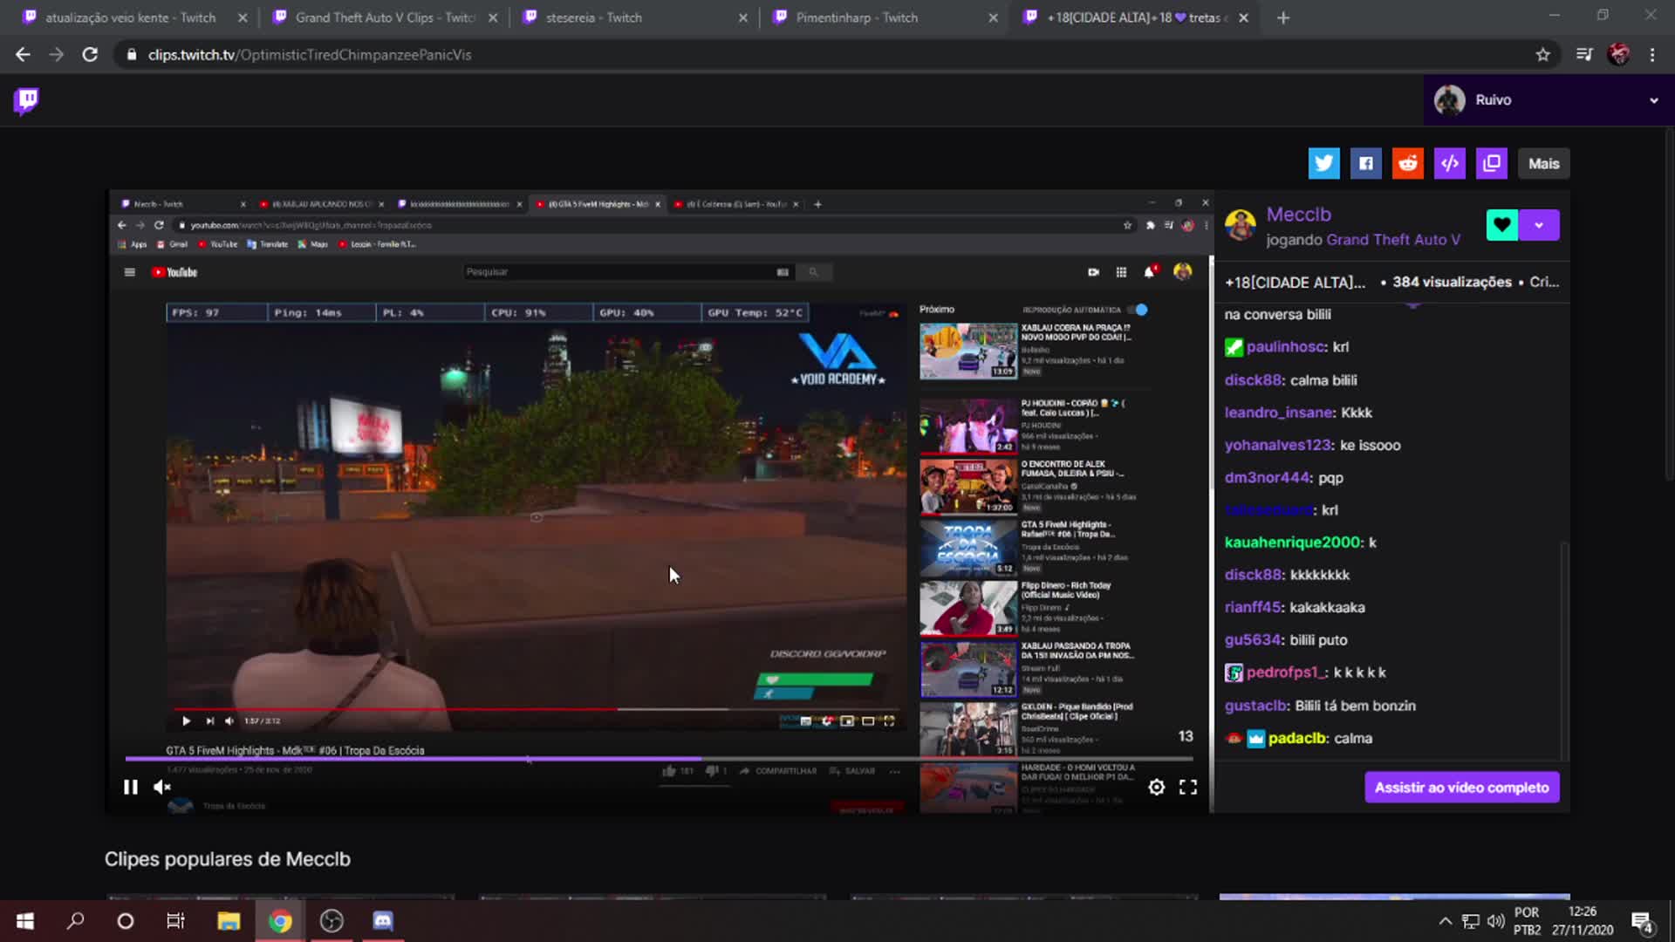Open Mecclb channel avatar
This screenshot has width=1675, height=942.
tap(1240, 225)
